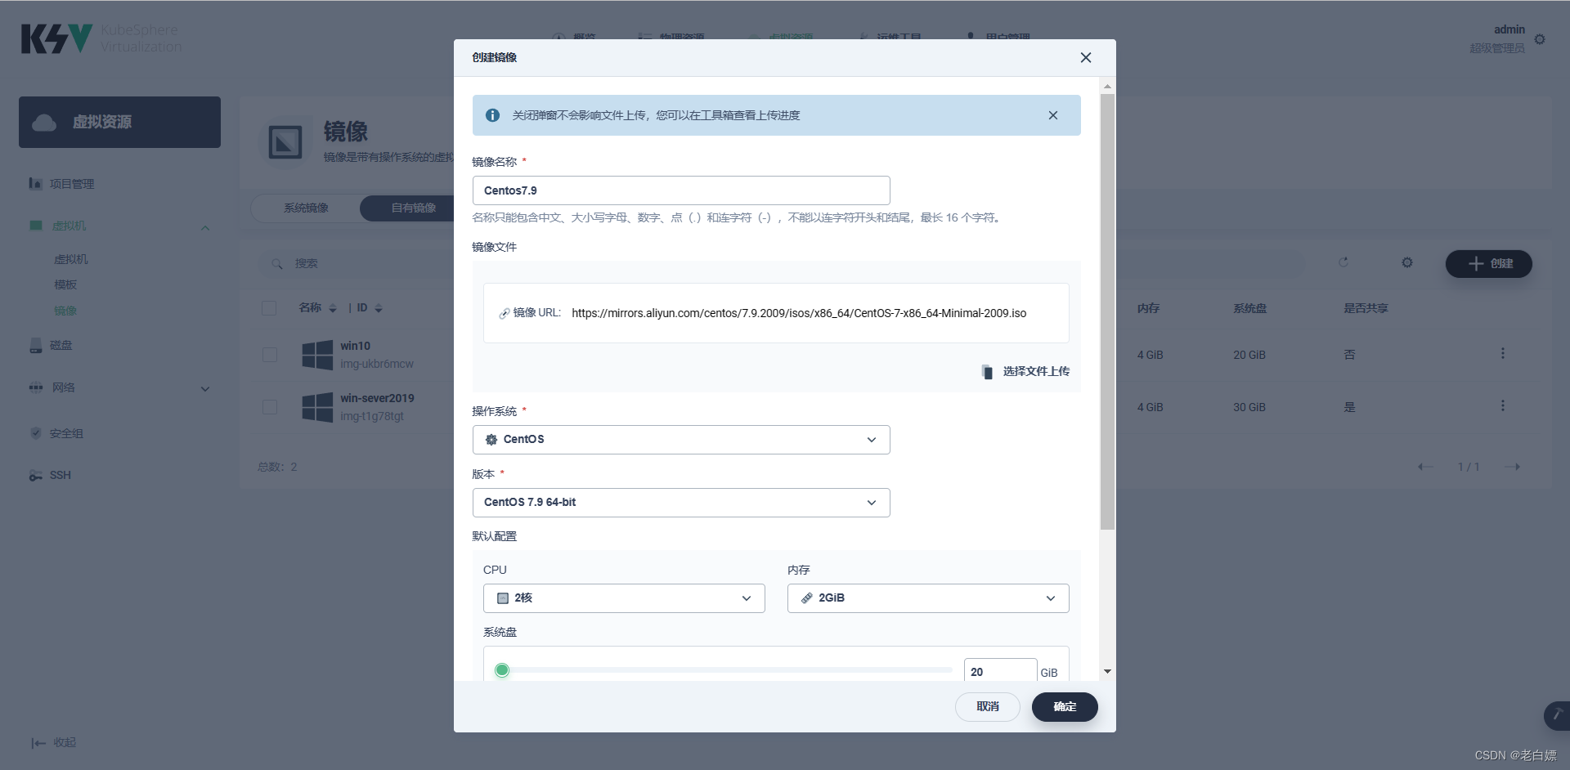The height and width of the screenshot is (770, 1570).
Task: Click the link icon beside 镜像 URL
Action: pyautogui.click(x=505, y=313)
